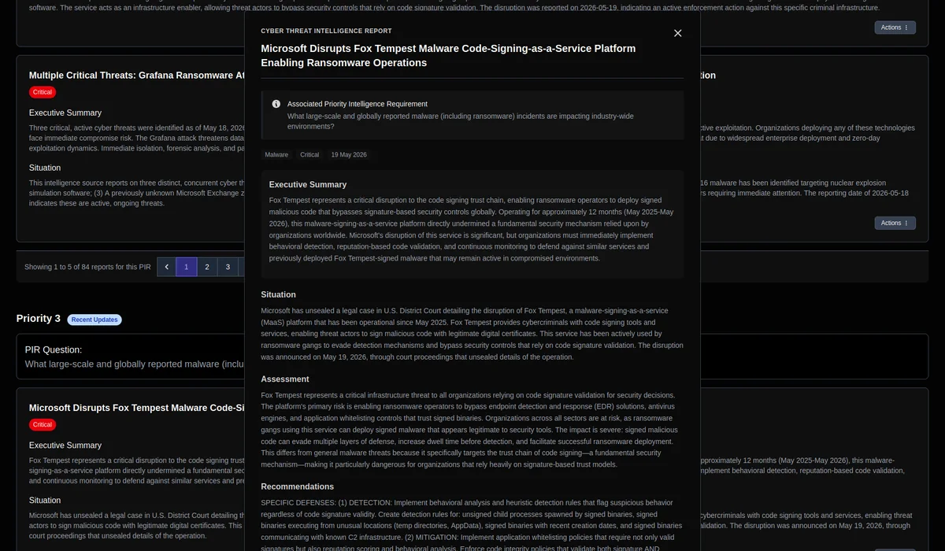Open the background 'Microsoft Disrupts Fox Tempest Malware' card title
Image resolution: width=945 pixels, height=551 pixels.
point(136,408)
